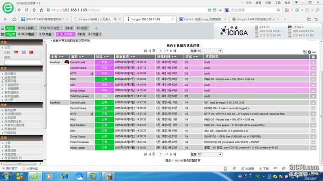Click the German flag documentation icon
Image resolution: width=323 pixels, height=181 pixels.
tap(16, 52)
